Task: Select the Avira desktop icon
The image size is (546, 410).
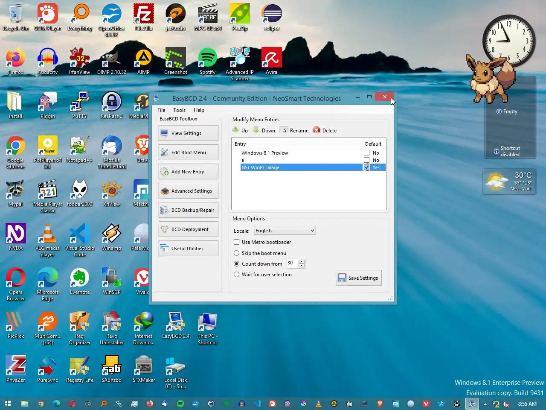Action: [272, 61]
